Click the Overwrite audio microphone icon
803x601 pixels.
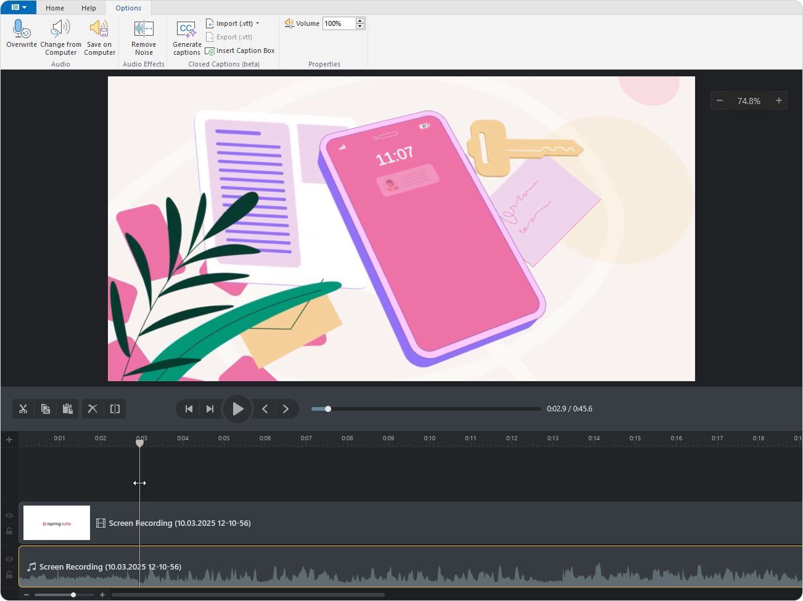click(x=22, y=30)
